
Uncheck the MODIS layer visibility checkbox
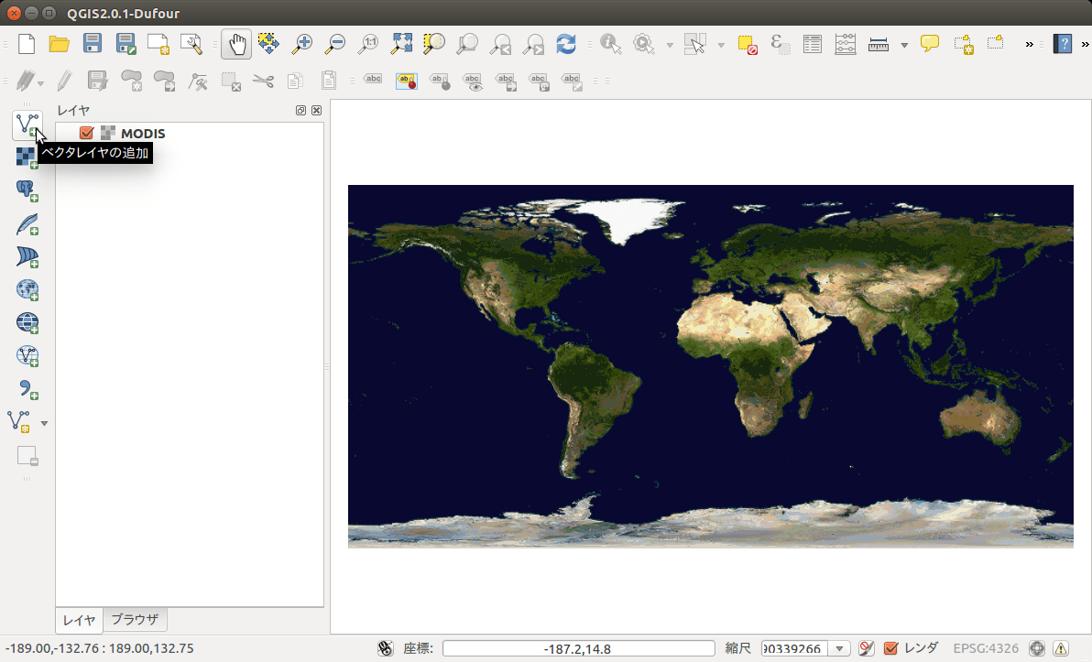point(86,133)
